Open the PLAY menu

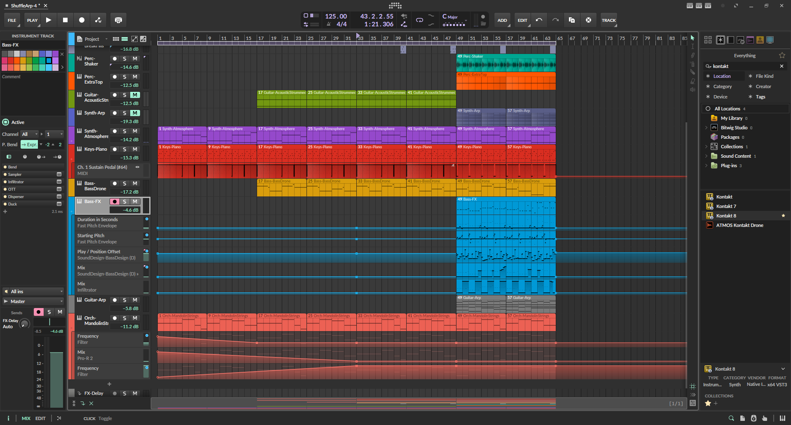point(32,20)
